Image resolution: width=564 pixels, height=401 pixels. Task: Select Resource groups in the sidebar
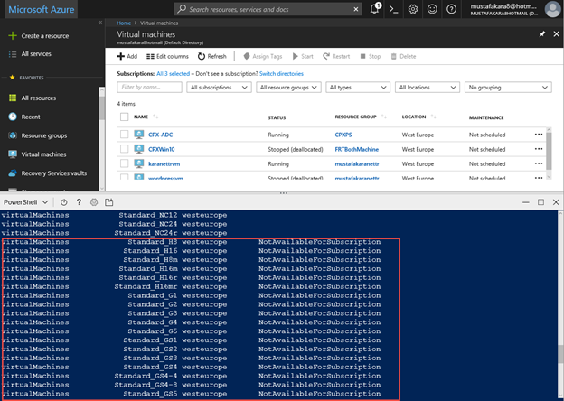[43, 135]
